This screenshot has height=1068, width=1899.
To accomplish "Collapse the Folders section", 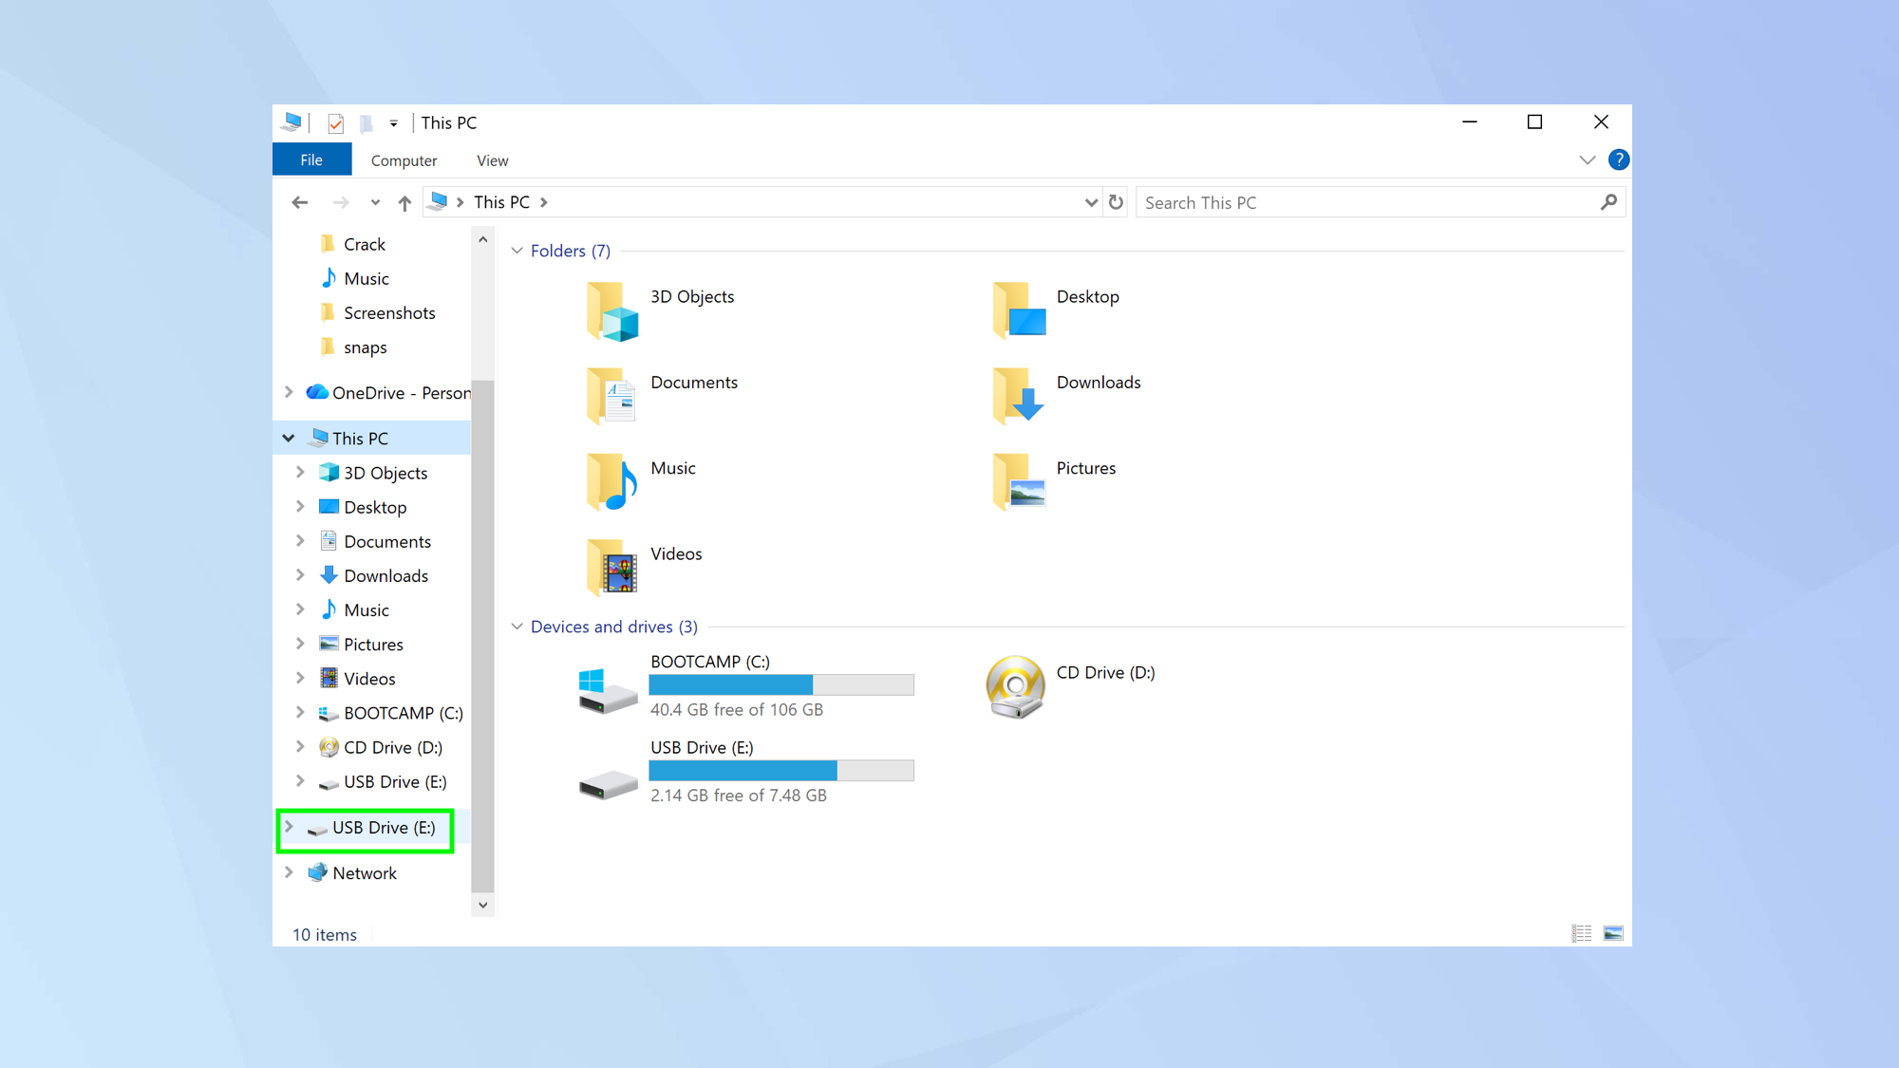I will pos(517,251).
